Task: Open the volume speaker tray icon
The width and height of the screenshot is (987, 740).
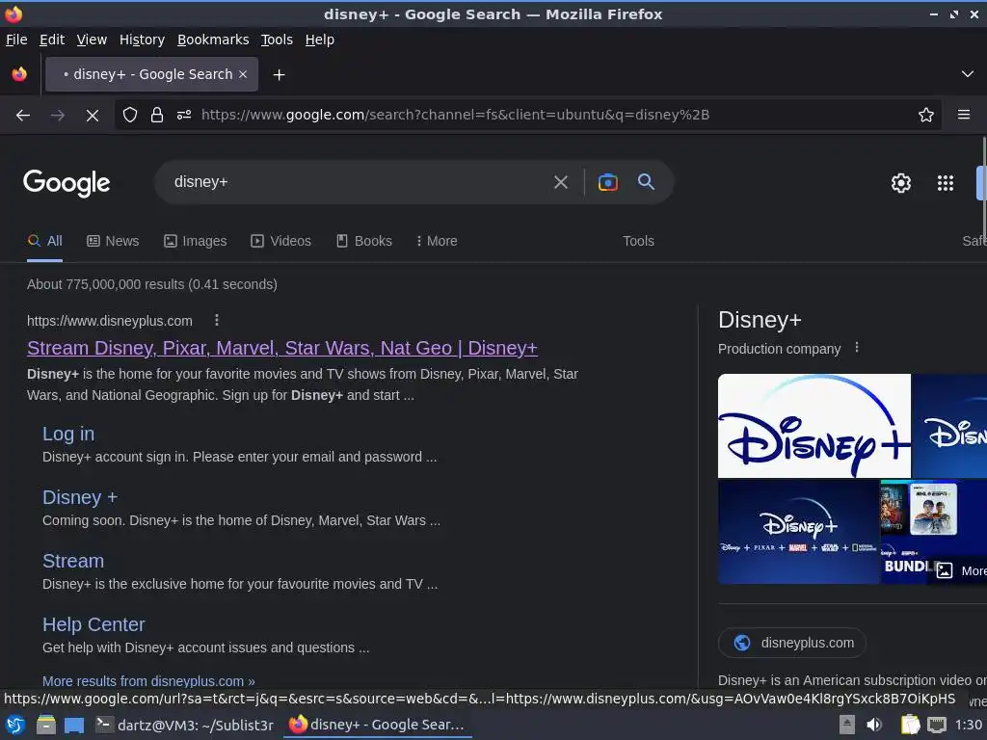Action: (x=873, y=725)
